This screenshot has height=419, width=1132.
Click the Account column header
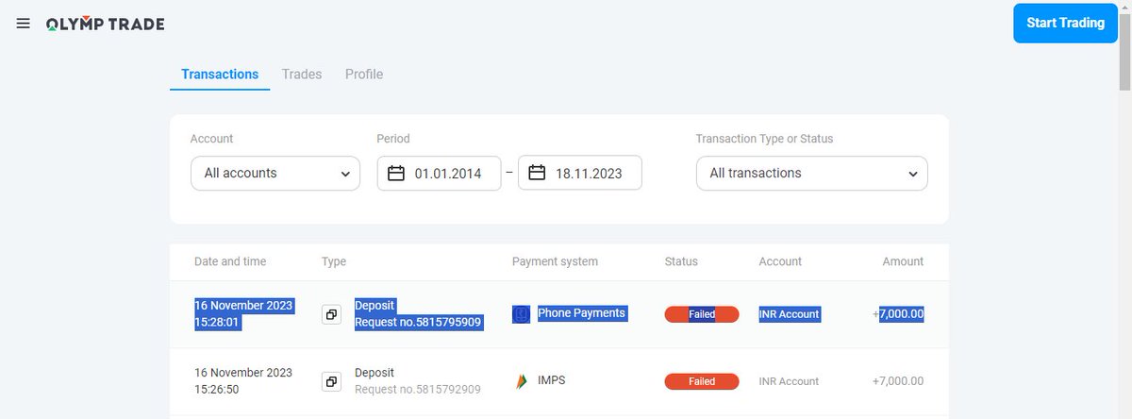pyautogui.click(x=780, y=261)
